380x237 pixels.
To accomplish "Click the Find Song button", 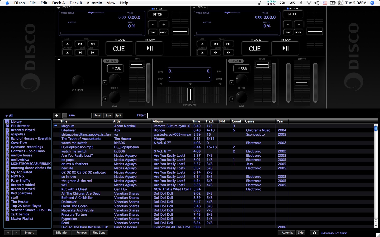I will [x=99, y=233].
